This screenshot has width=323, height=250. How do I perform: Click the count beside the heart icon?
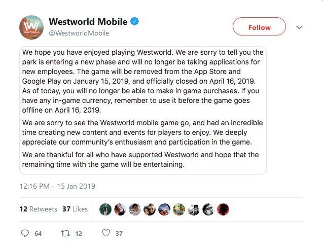tap(119, 234)
